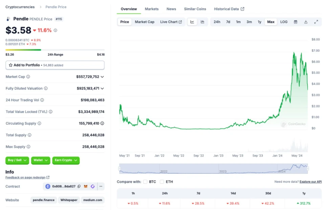Enable the BTC comparison checkbox
This screenshot has width=329, height=210.
[x=145, y=182]
